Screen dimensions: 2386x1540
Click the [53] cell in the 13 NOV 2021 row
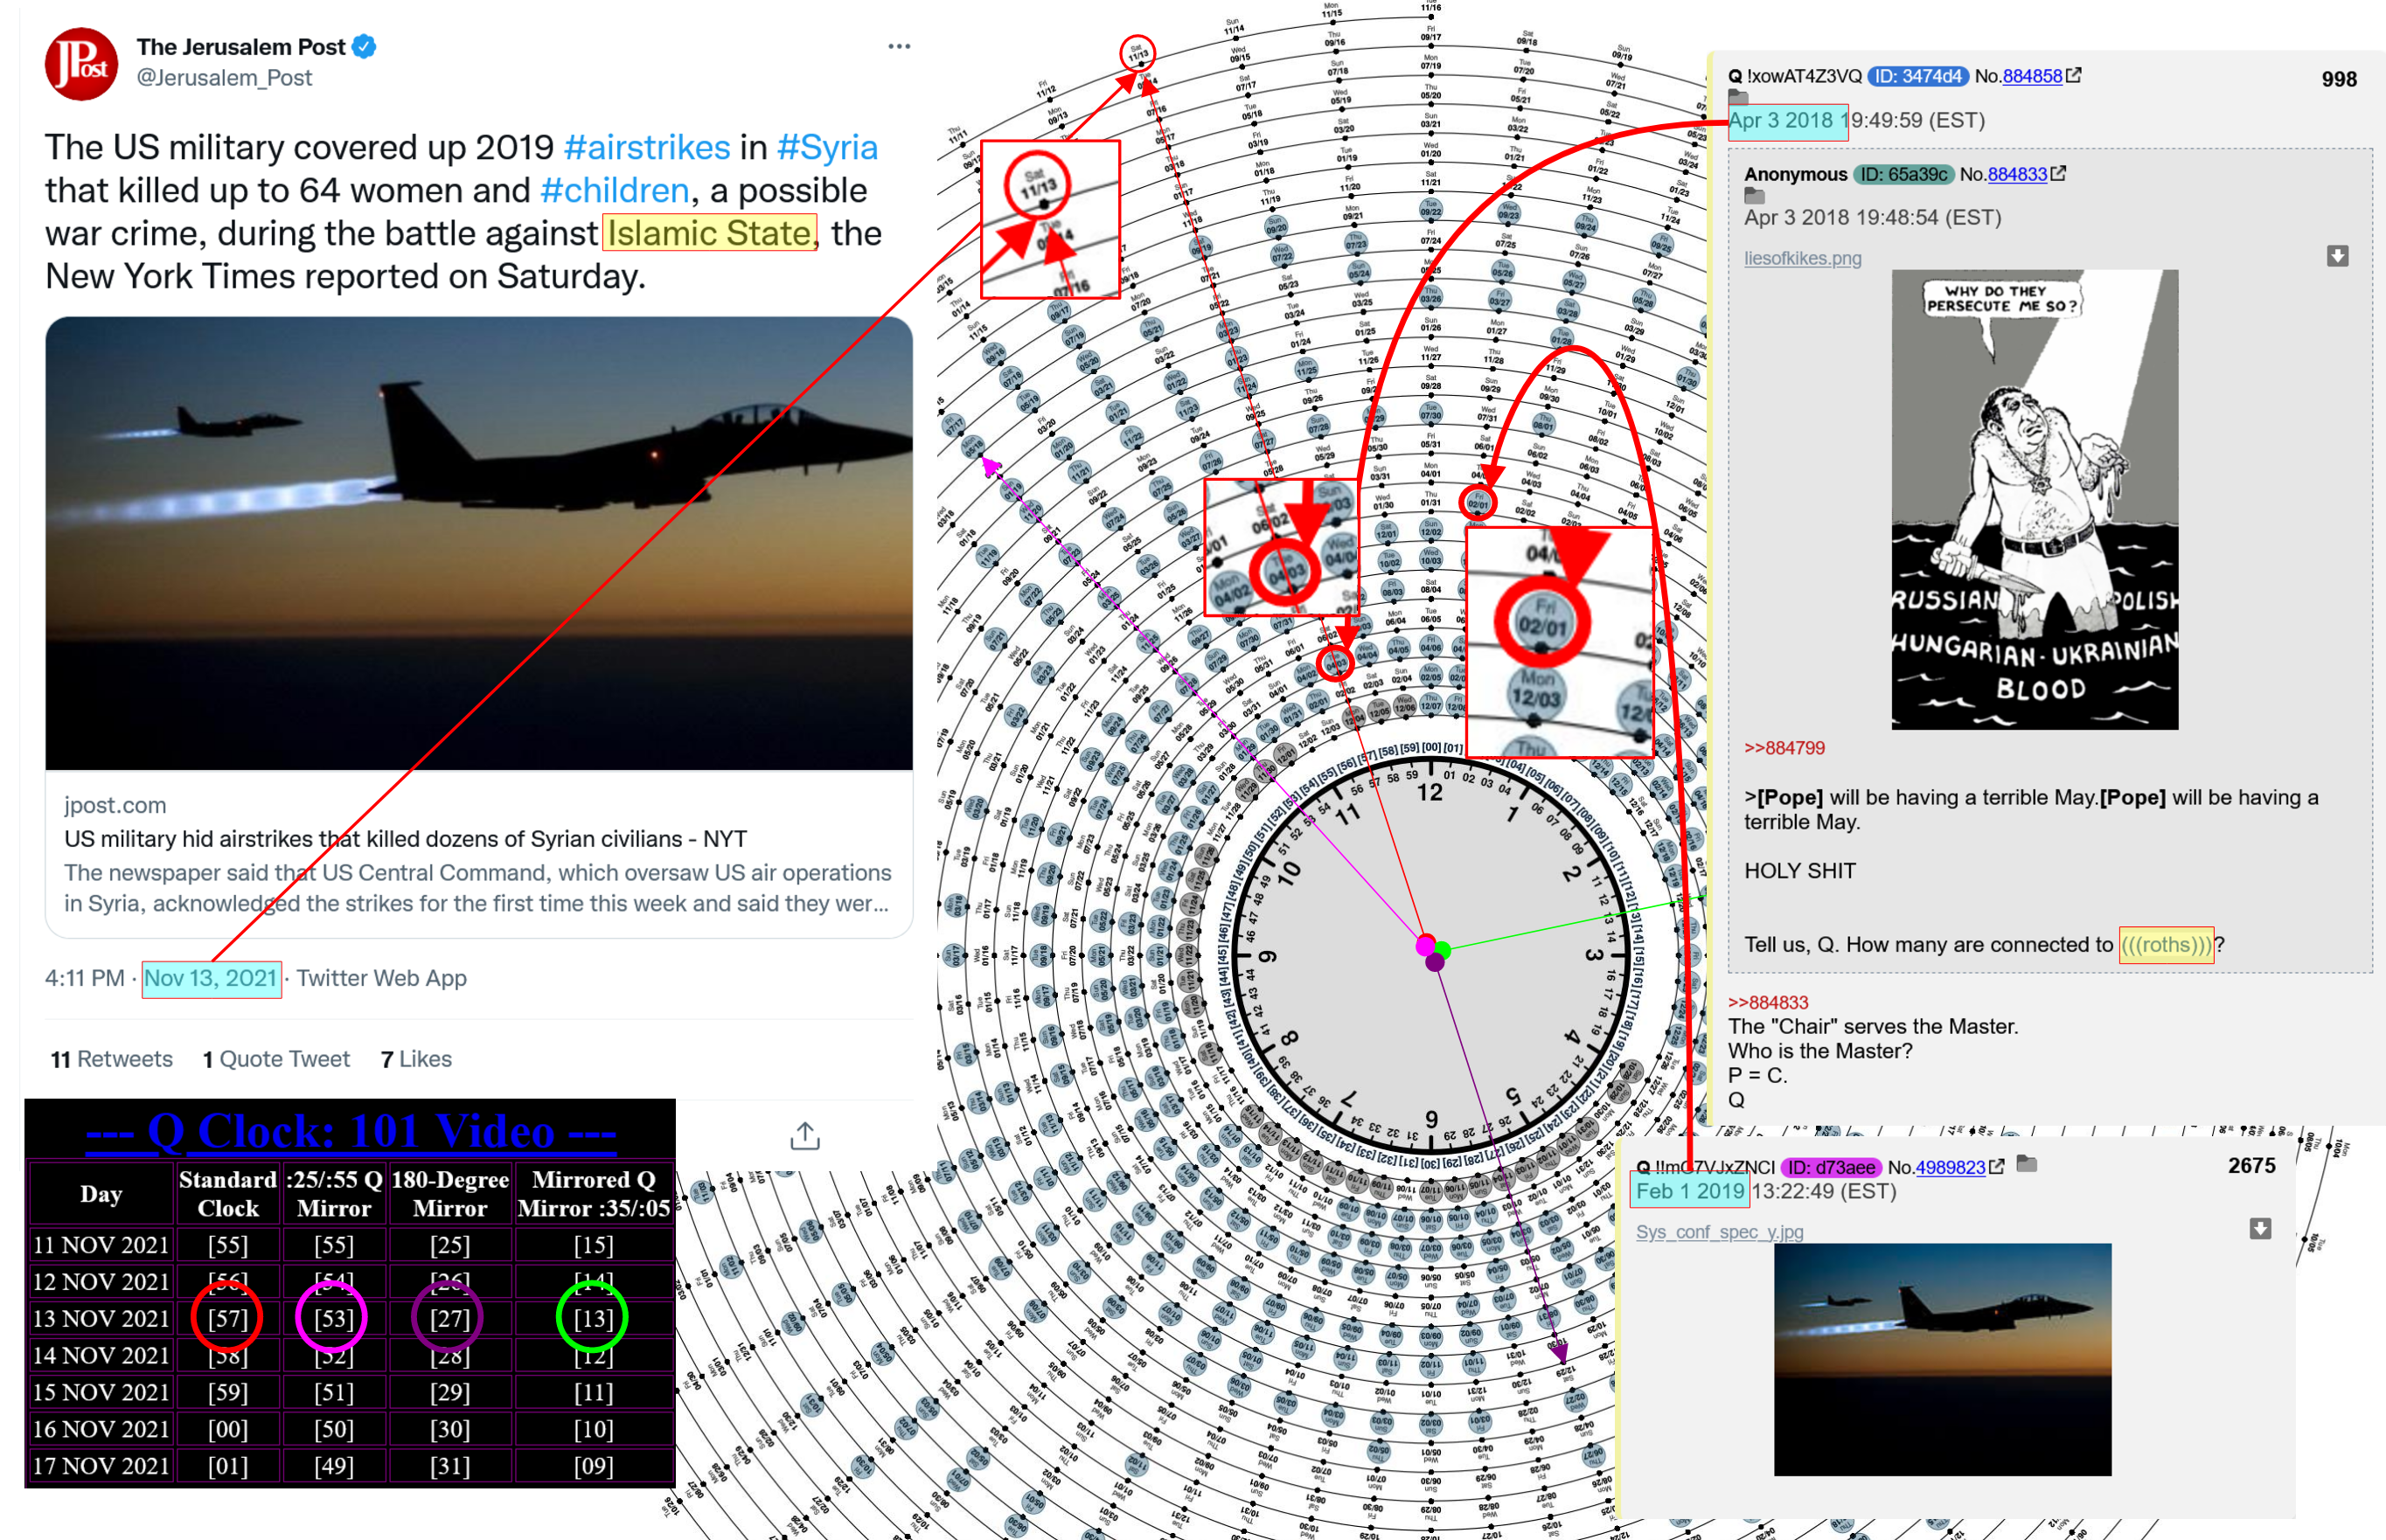[333, 1318]
